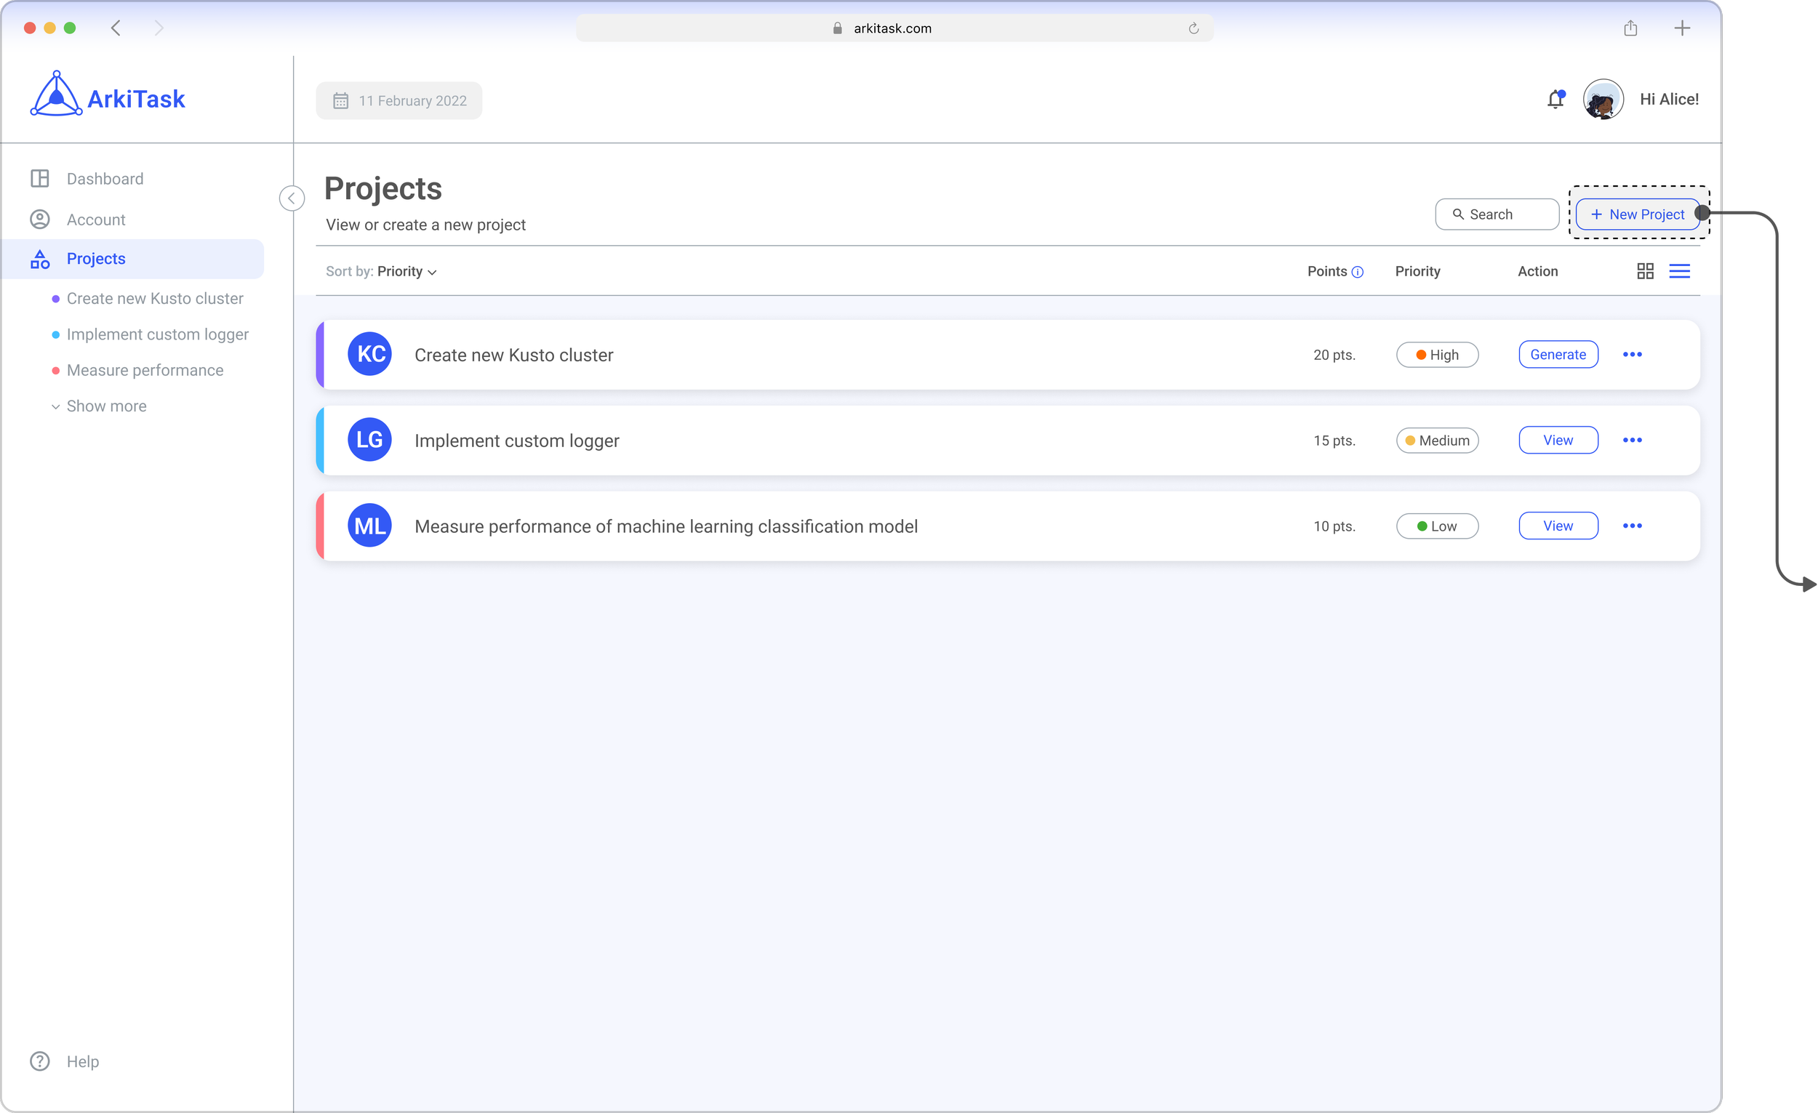1818x1113 pixels.
Task: Switch to grid view layout icon
Action: pyautogui.click(x=1645, y=271)
